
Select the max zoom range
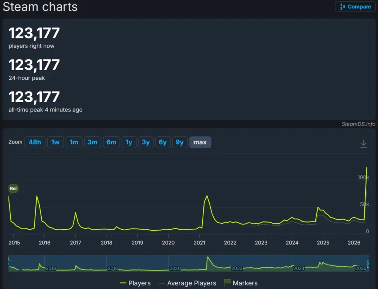(x=200, y=142)
